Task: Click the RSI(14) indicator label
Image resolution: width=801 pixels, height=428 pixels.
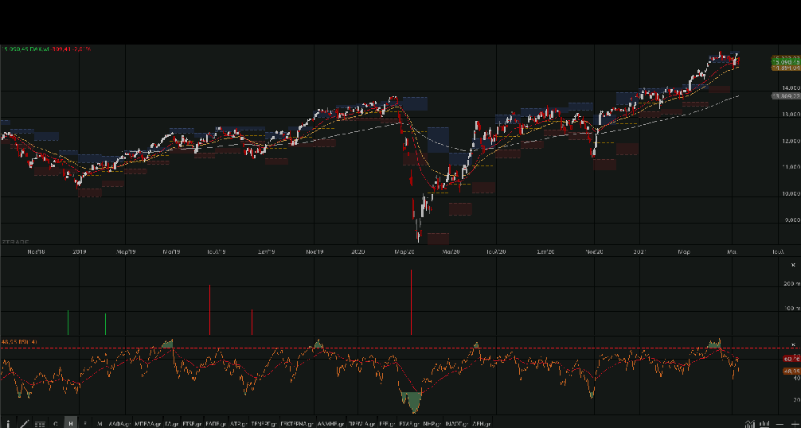Action: pyautogui.click(x=19, y=341)
